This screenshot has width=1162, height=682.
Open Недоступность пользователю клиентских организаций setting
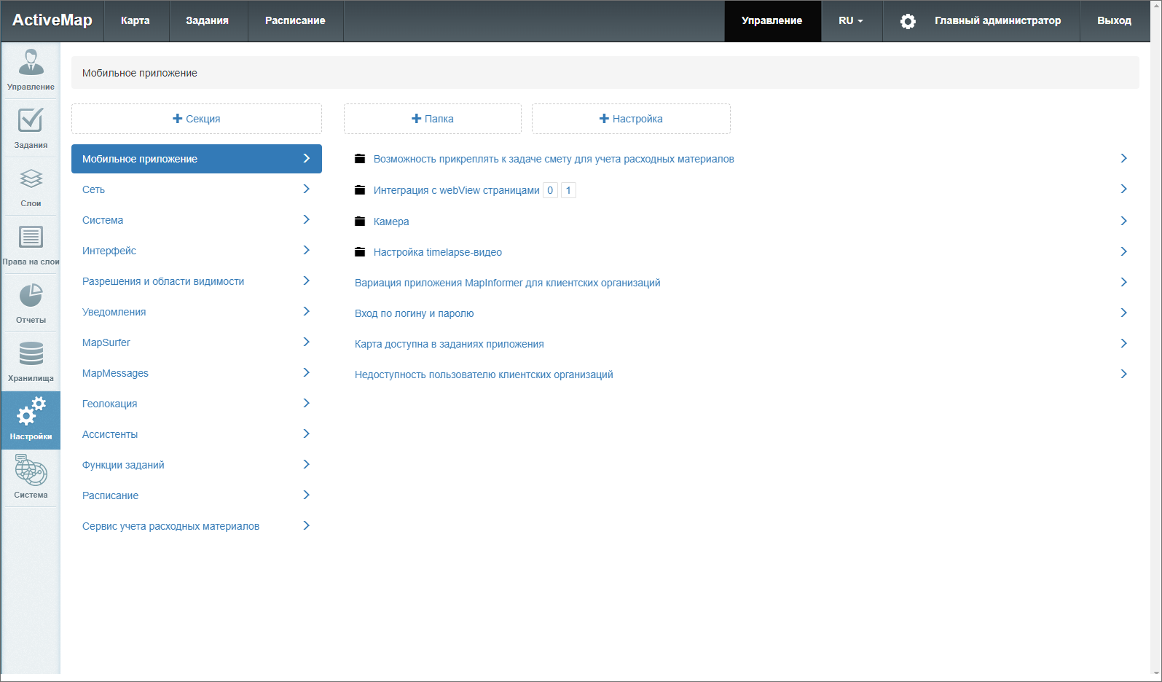pos(484,375)
